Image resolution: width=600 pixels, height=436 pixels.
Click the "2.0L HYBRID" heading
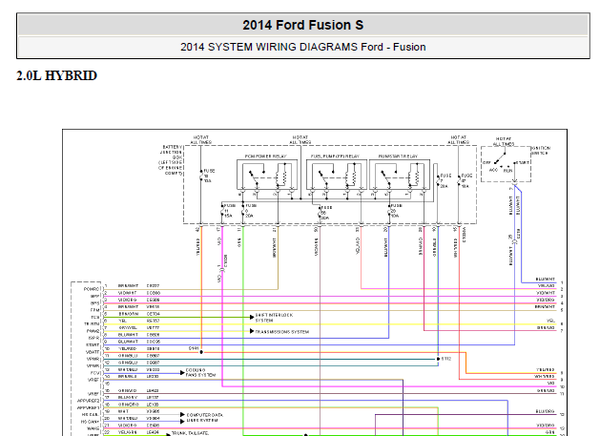click(x=56, y=75)
